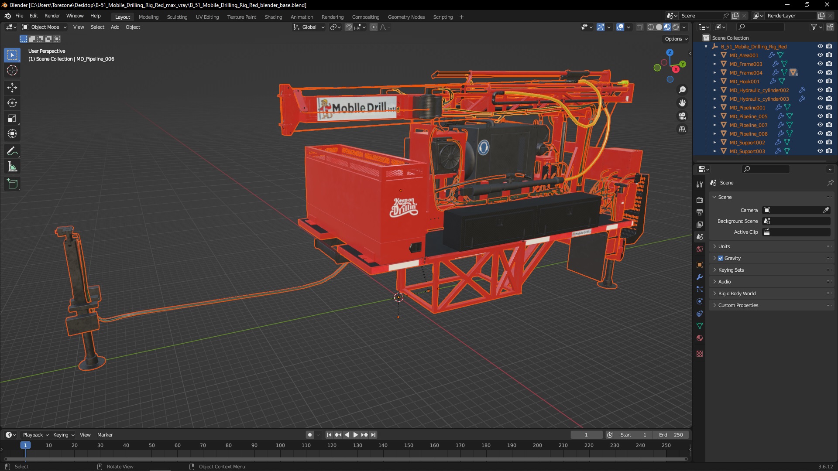The image size is (838, 471).
Task: Open the Material properties tab
Action: click(700, 338)
